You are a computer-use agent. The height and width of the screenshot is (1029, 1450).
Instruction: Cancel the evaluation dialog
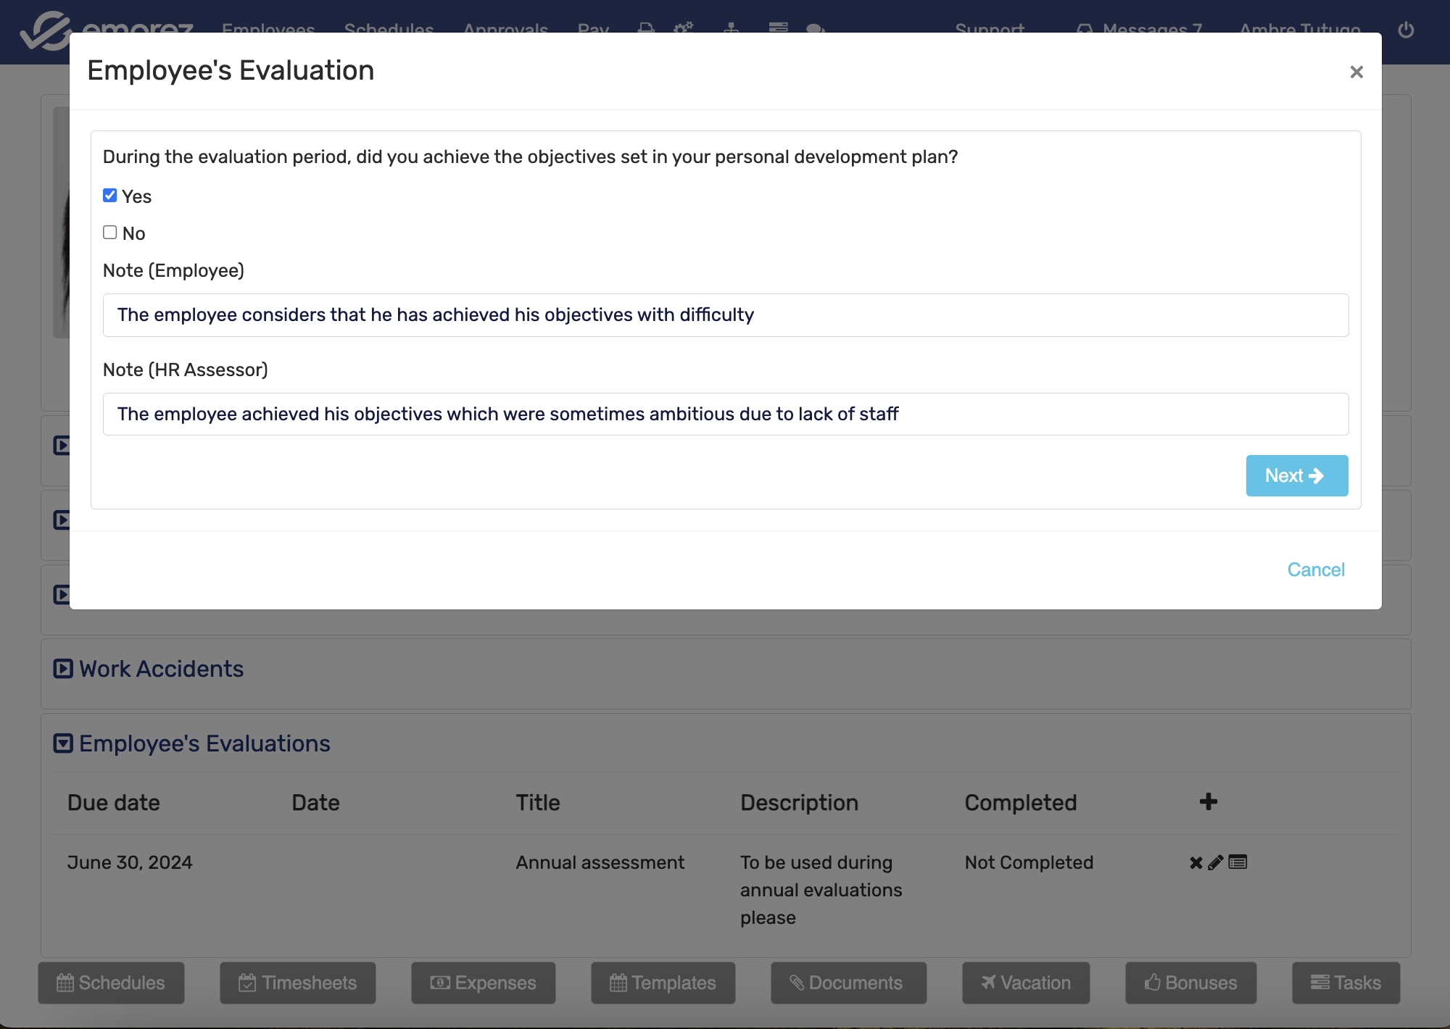click(1315, 570)
